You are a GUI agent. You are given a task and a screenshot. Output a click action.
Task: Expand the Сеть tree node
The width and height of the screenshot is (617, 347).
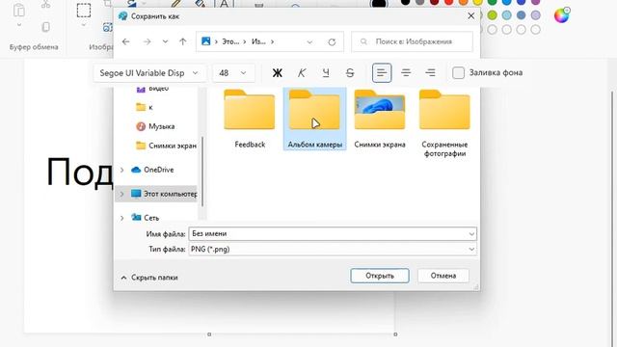click(x=122, y=218)
